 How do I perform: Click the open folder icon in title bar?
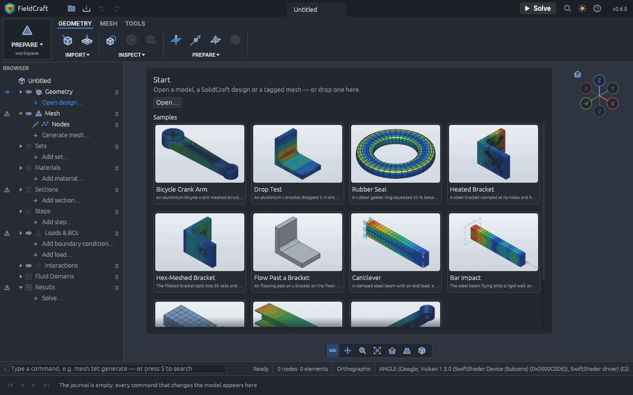pos(72,8)
